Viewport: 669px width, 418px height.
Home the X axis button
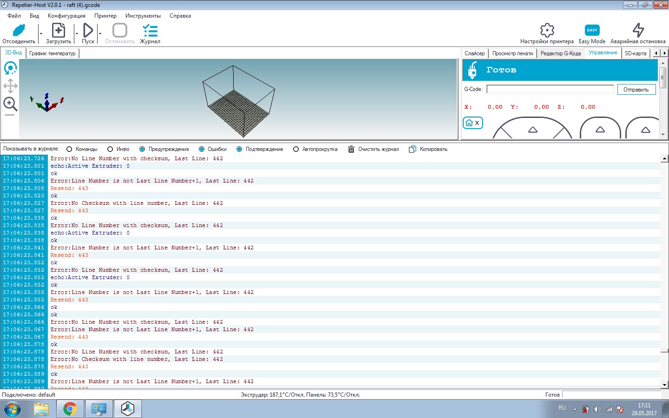[473, 123]
